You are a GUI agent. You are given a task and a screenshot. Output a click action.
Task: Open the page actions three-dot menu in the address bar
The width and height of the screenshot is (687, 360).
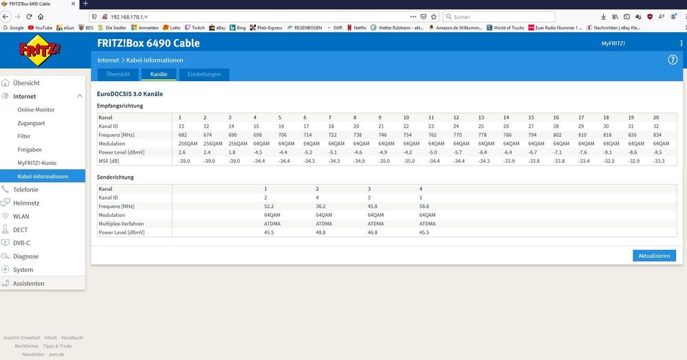tap(413, 16)
